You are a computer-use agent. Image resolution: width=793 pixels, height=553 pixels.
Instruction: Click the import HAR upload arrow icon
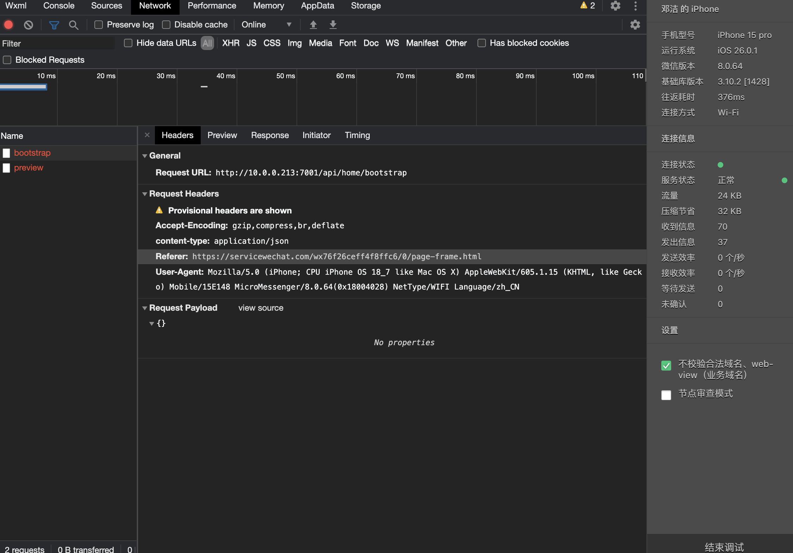[313, 25]
